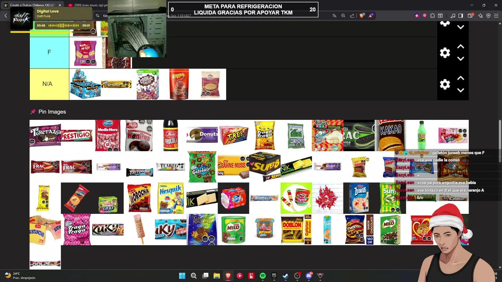Open Task View on taskbar
The height and width of the screenshot is (282, 502).
(205, 276)
